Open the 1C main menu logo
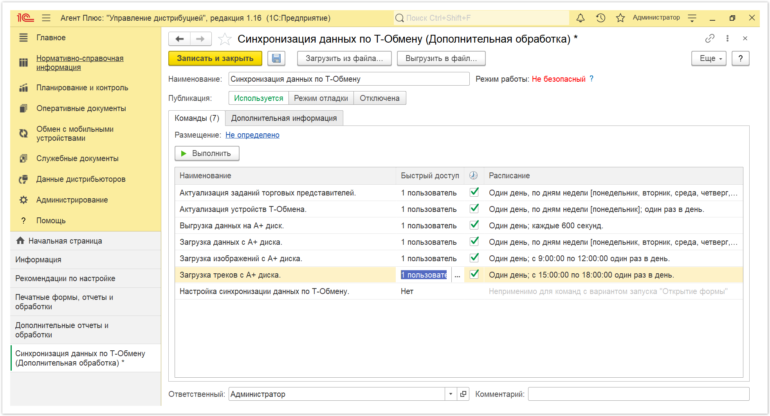The image size is (770, 416). point(25,18)
